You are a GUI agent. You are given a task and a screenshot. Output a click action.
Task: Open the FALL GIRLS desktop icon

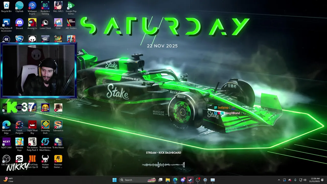pos(58,7)
